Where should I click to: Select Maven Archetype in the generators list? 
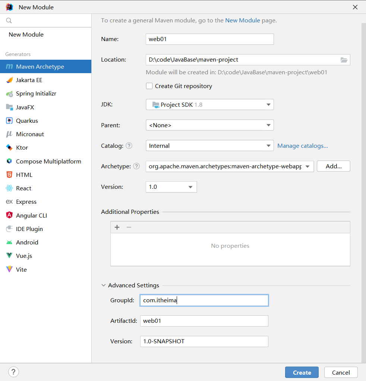[40, 67]
